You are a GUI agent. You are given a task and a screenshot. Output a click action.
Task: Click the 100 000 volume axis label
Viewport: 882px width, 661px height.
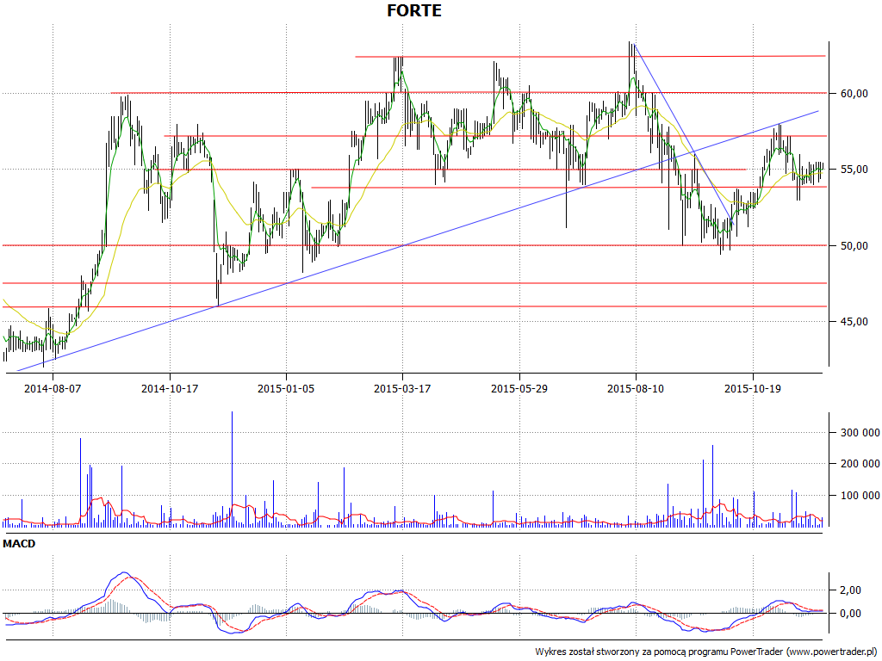coord(860,496)
